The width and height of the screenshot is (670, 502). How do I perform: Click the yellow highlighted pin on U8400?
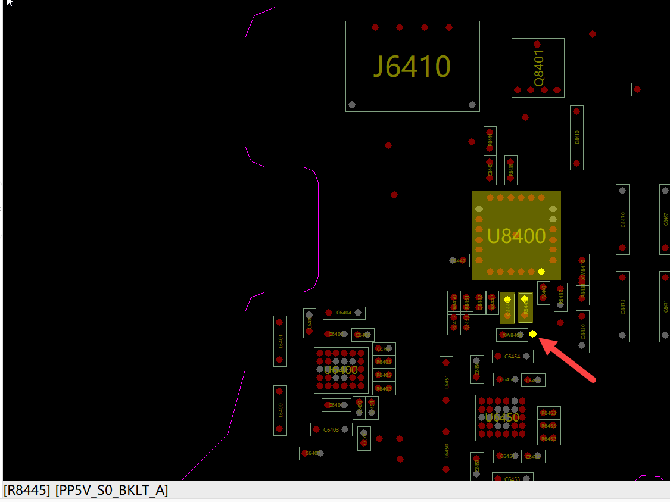click(541, 272)
